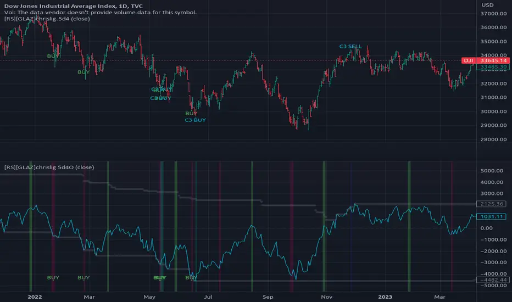Viewport: 512px width, 302px height.
Task: Click the first BUY label in oscillator pane
Action: (x=53, y=277)
